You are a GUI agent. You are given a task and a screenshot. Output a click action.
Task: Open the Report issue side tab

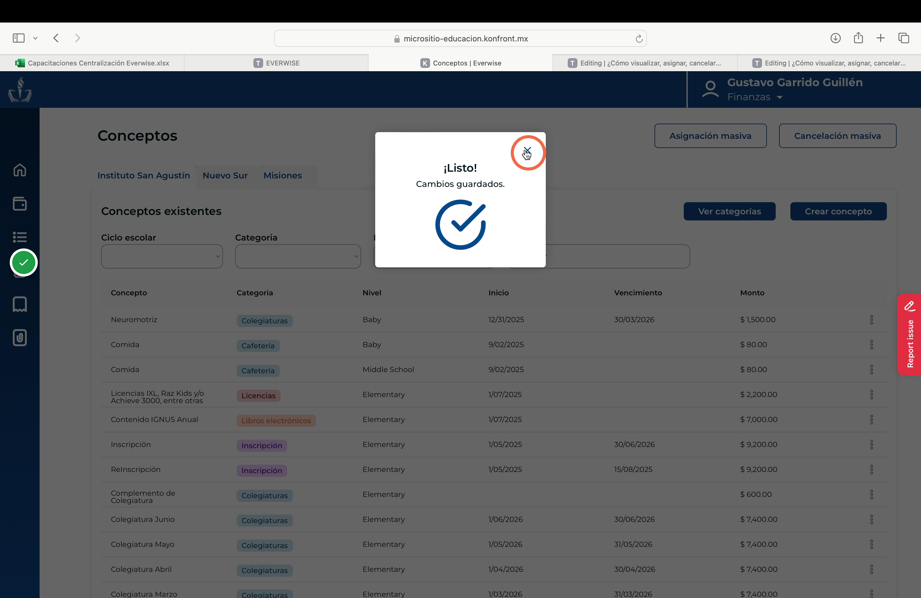[x=909, y=335]
